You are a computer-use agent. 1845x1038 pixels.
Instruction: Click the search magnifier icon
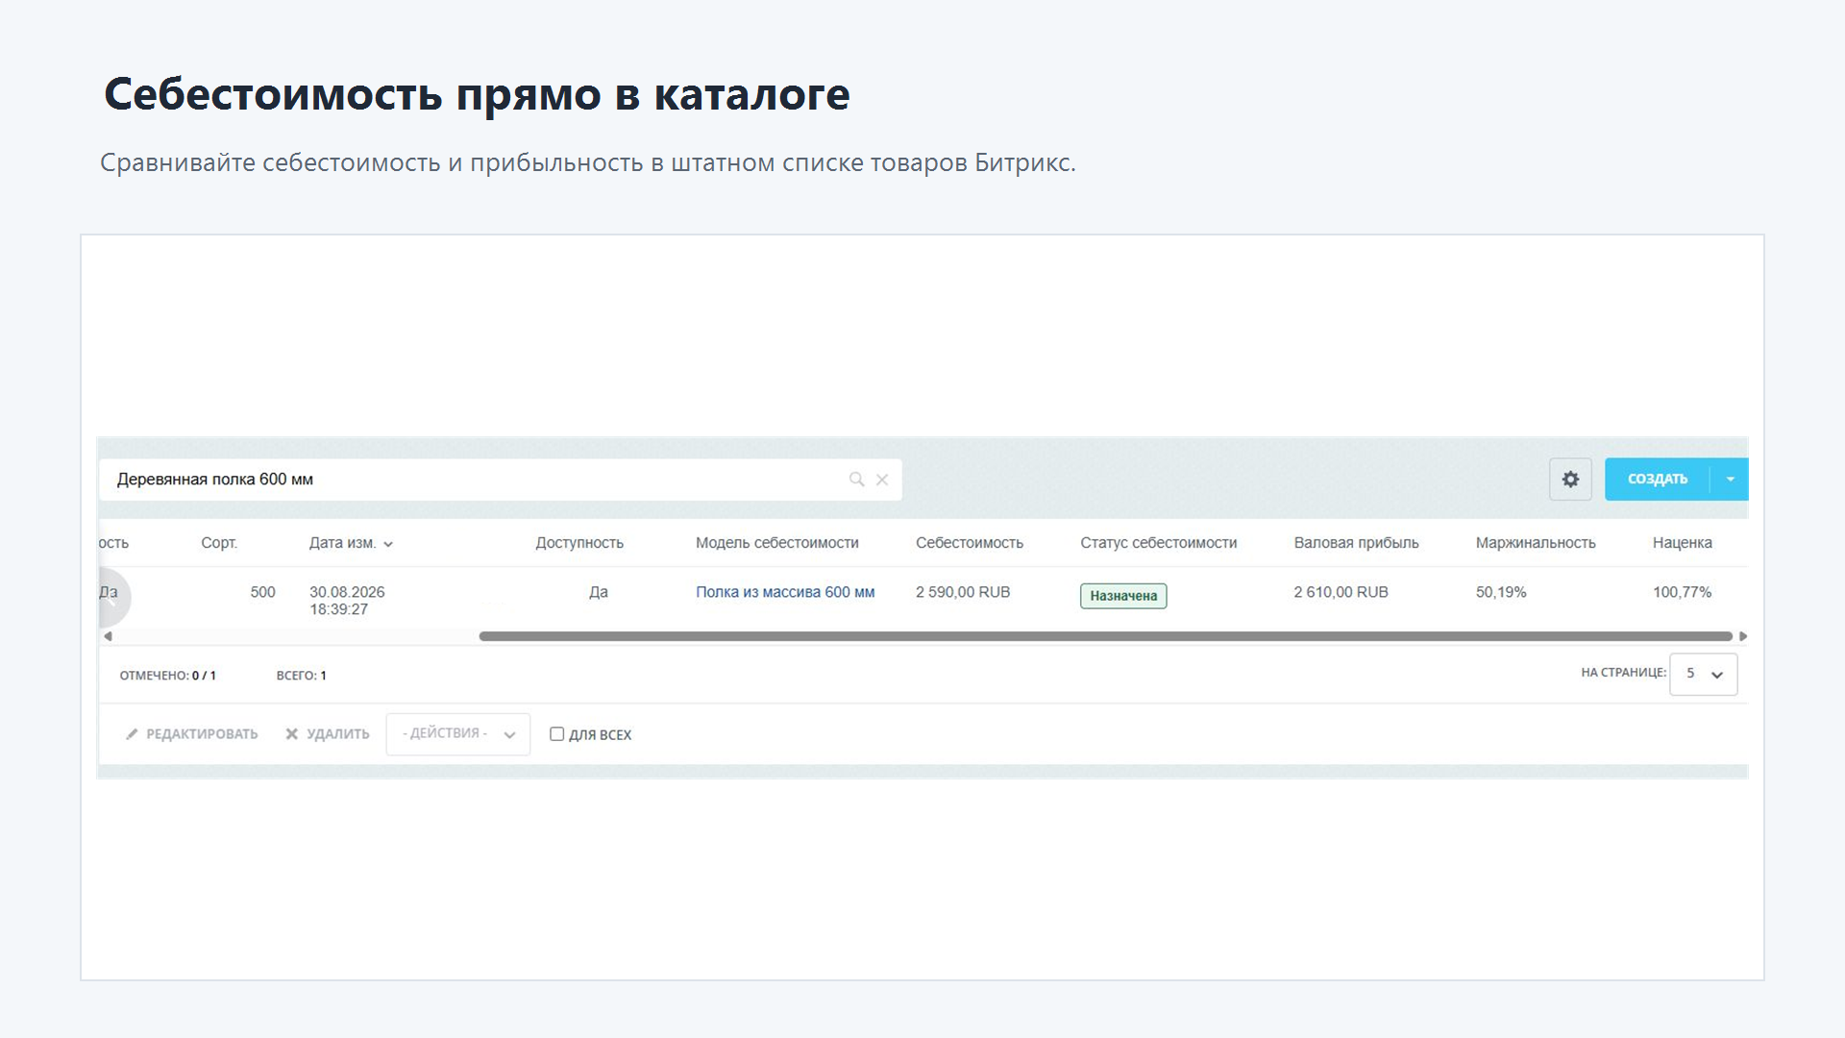pyautogui.click(x=856, y=479)
